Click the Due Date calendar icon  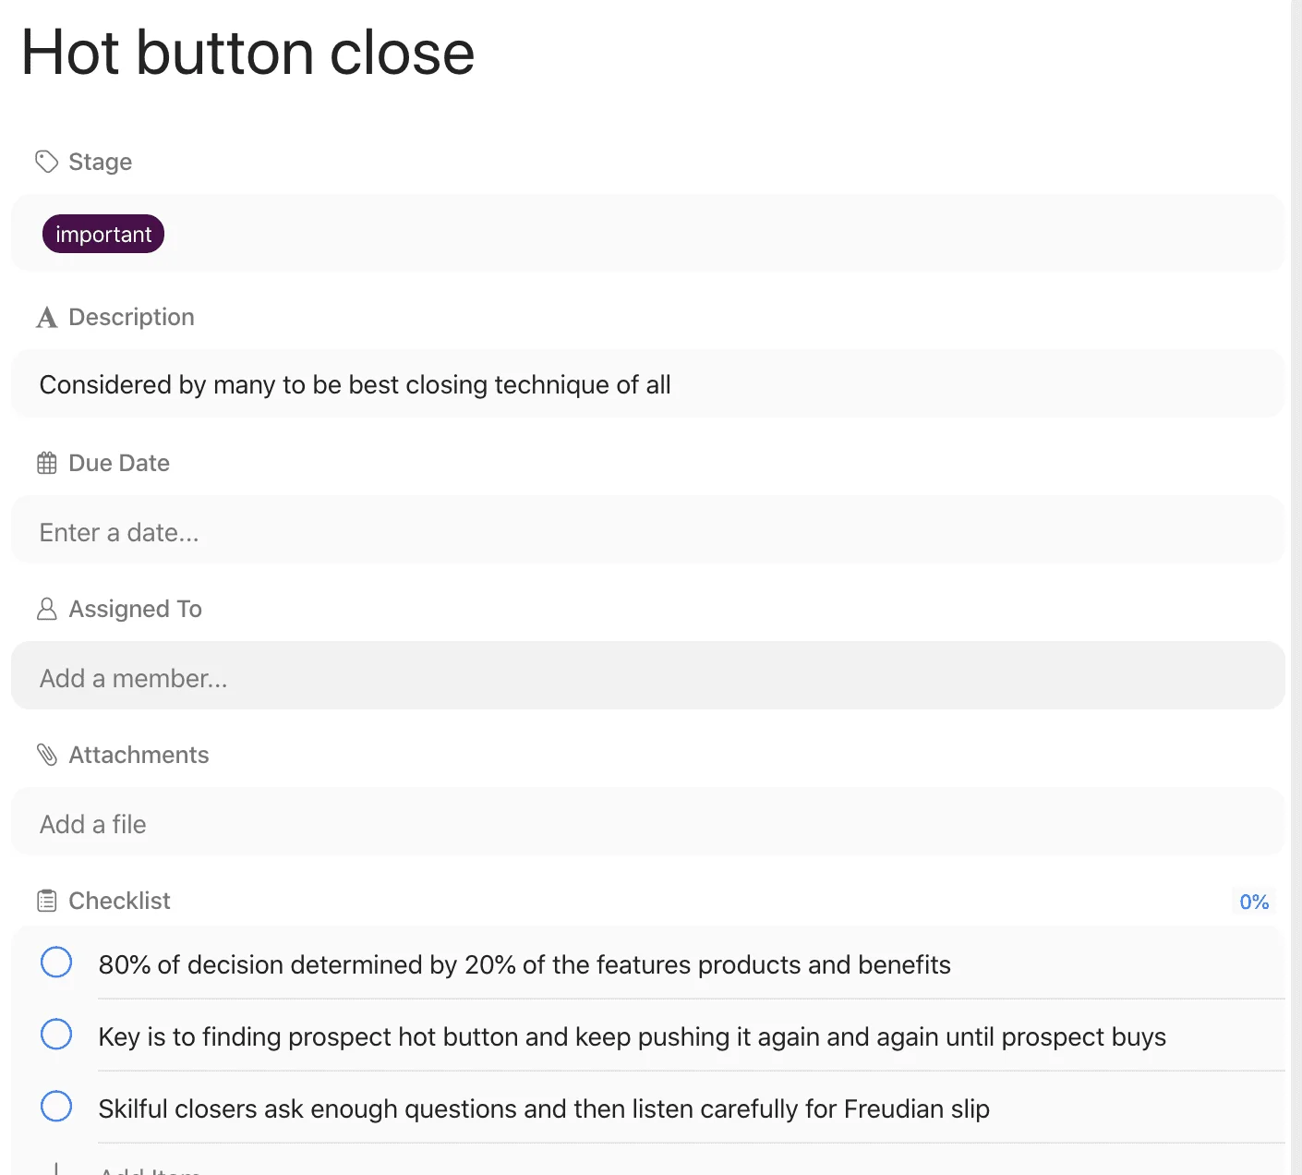click(x=46, y=463)
